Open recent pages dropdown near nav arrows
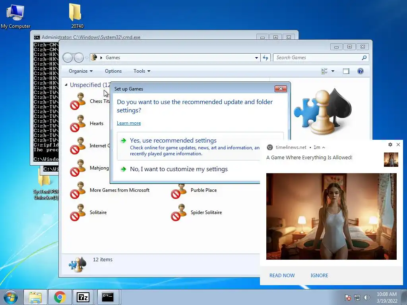This screenshot has height=305, width=407. point(87,58)
